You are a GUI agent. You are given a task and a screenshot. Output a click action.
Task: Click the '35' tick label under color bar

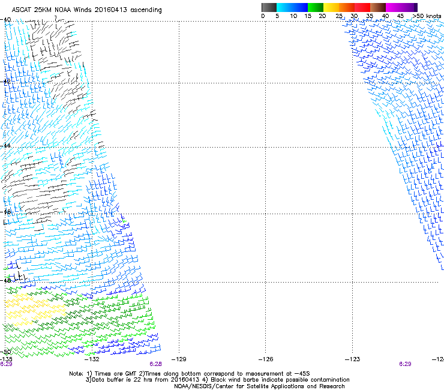[370, 16]
